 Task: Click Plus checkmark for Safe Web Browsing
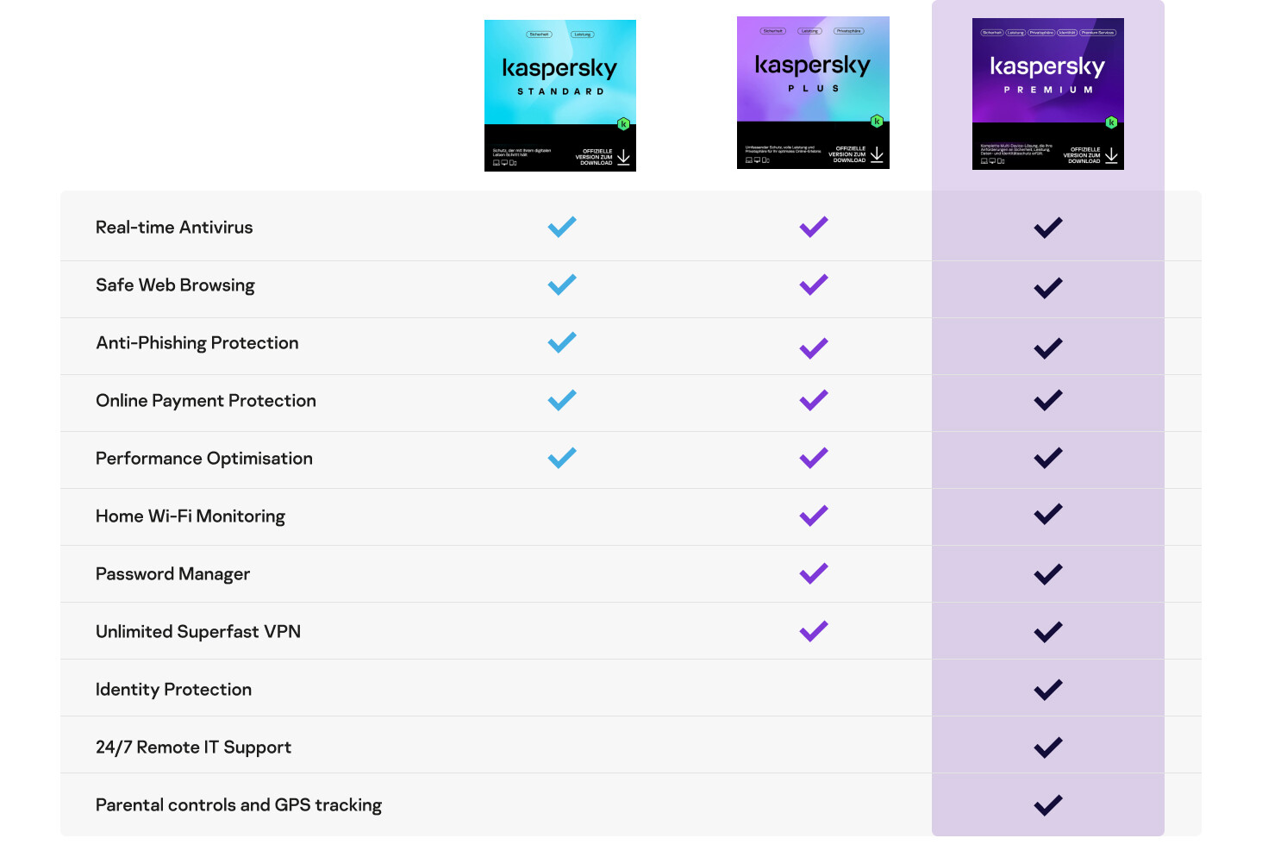[813, 285]
